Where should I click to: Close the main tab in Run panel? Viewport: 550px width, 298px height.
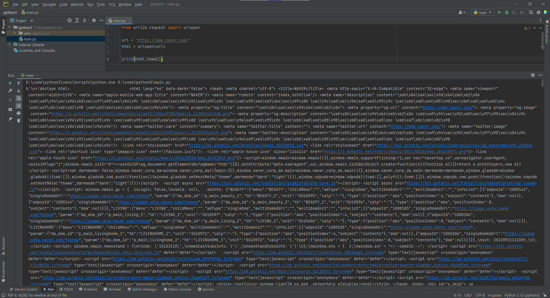pos(38,75)
